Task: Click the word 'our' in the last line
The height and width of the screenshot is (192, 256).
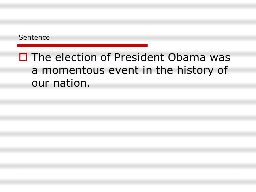Action: 40,83
